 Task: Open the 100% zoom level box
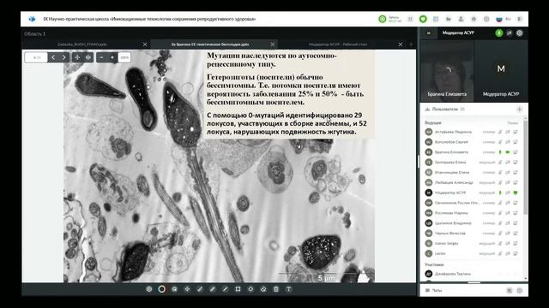tap(124, 57)
